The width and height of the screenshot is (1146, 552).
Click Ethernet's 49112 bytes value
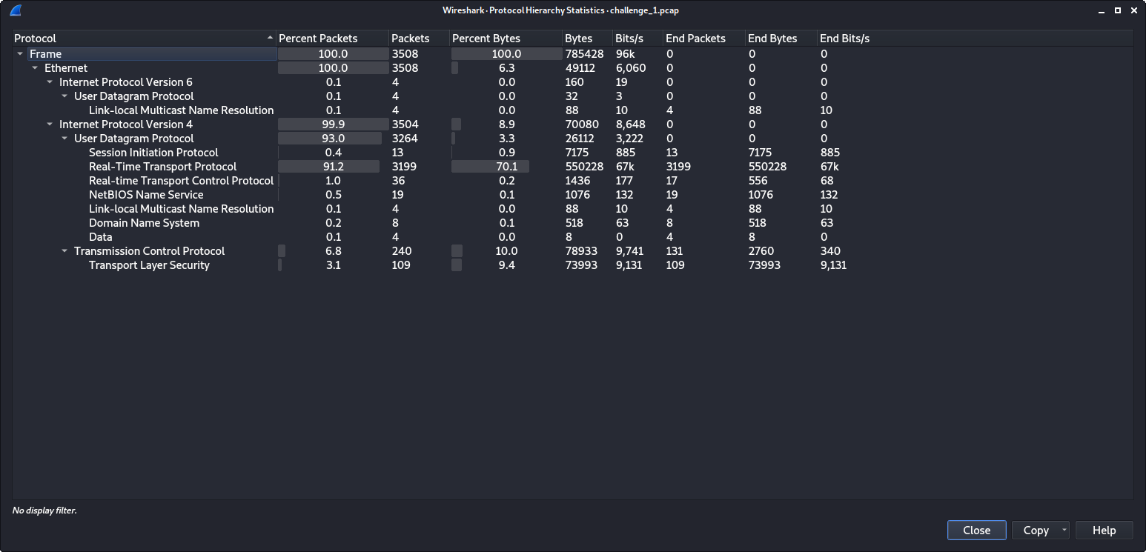point(580,68)
